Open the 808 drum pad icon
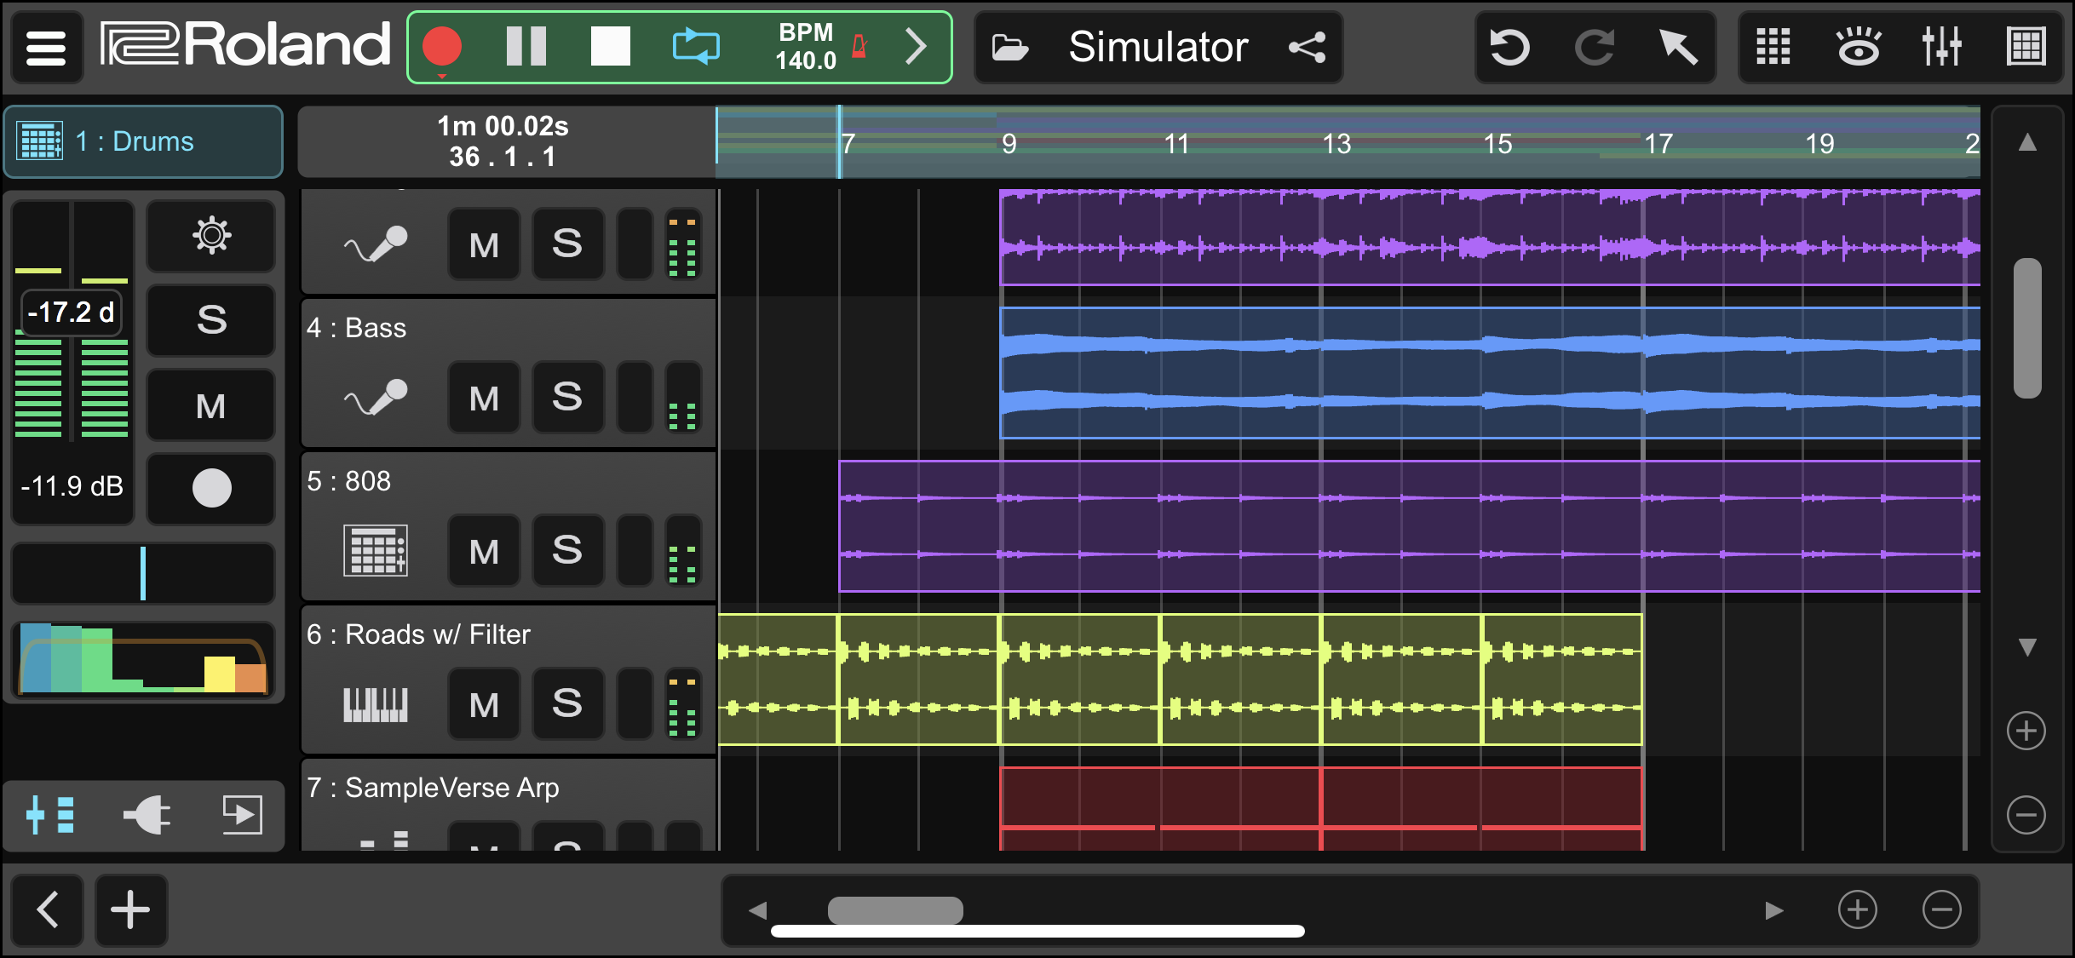Image resolution: width=2075 pixels, height=958 pixels. [x=376, y=551]
